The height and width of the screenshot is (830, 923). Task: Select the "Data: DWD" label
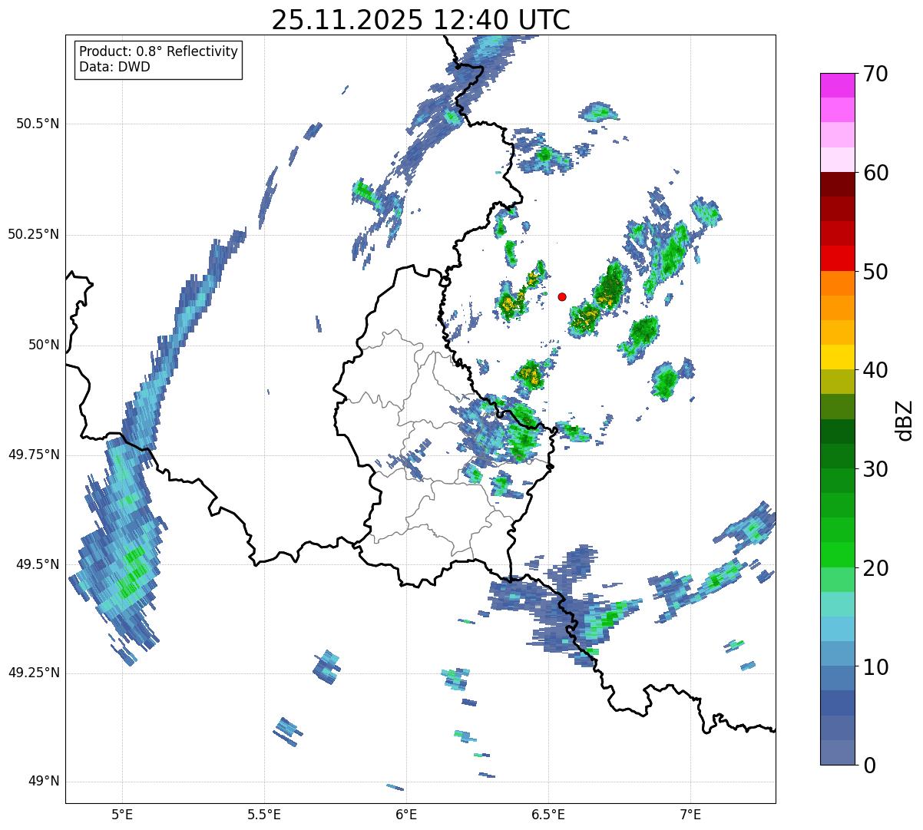[x=114, y=67]
